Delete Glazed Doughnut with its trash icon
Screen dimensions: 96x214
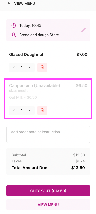tap(42, 67)
